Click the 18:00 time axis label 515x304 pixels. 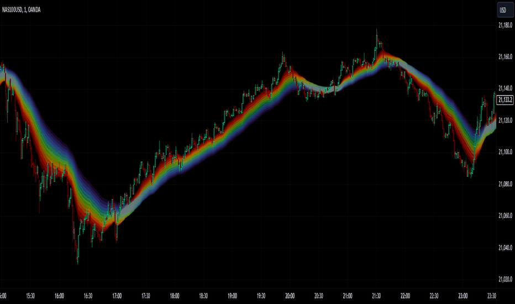pos(175,296)
